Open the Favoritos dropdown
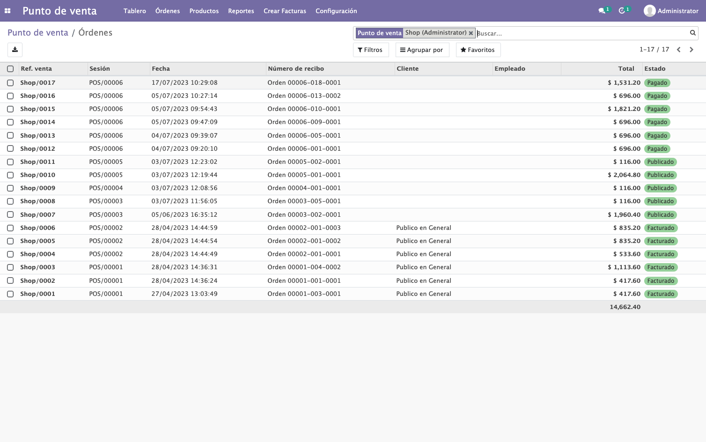The image size is (706, 442). [x=478, y=50]
